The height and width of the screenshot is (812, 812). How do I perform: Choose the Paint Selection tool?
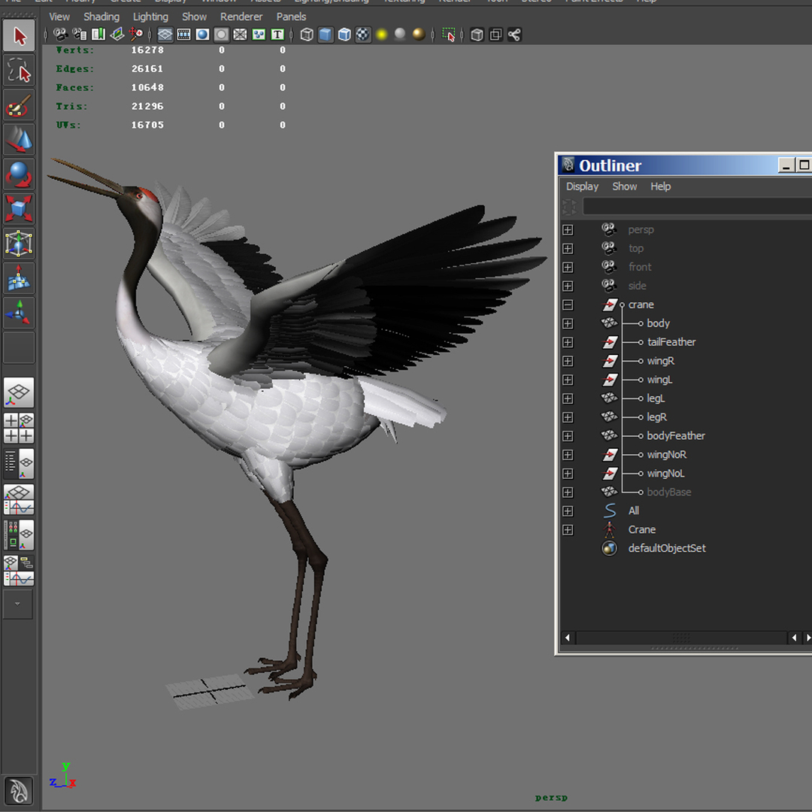point(19,105)
